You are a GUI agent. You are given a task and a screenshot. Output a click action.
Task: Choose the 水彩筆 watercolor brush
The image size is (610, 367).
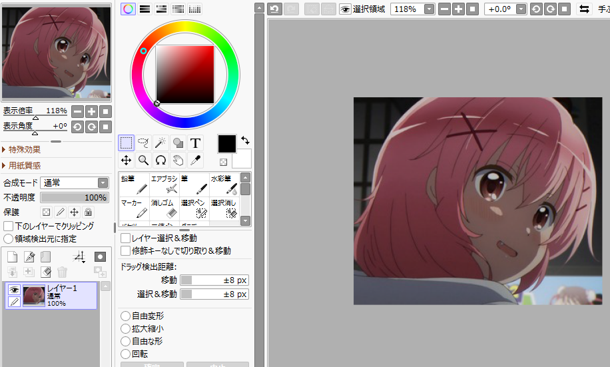(224, 184)
